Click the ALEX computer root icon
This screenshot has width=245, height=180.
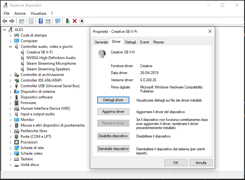11,29
